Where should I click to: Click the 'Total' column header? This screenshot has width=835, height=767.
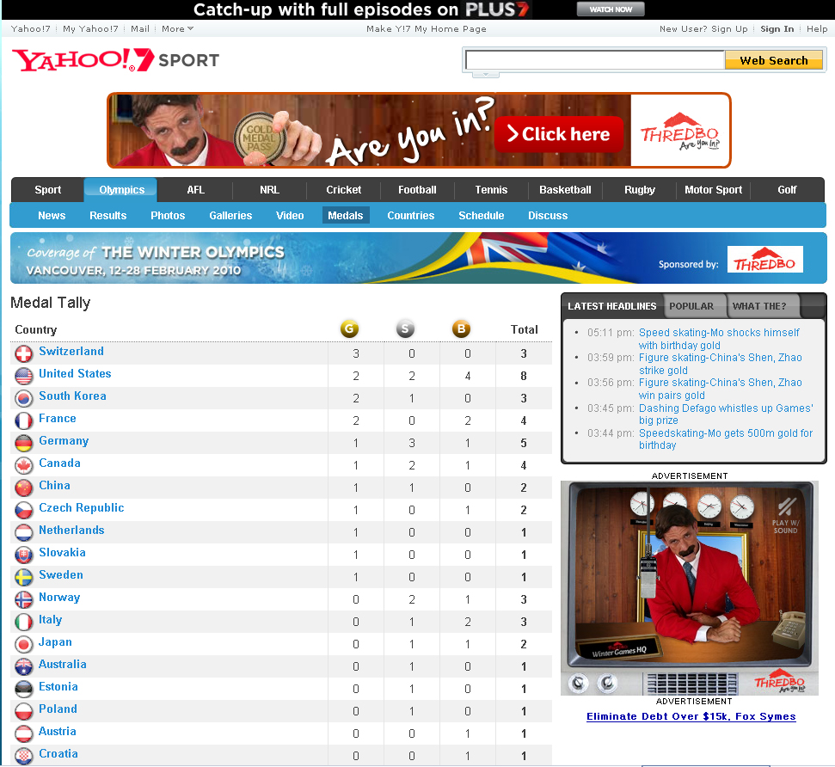click(x=524, y=329)
